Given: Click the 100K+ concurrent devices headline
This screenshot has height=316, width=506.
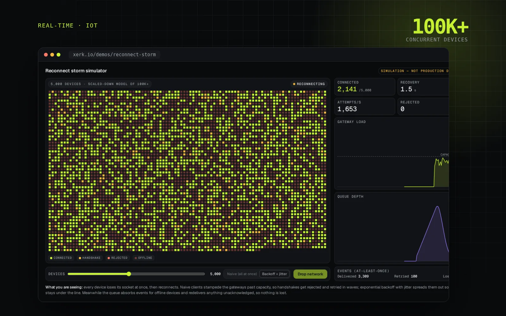Looking at the screenshot, I should [437, 30].
